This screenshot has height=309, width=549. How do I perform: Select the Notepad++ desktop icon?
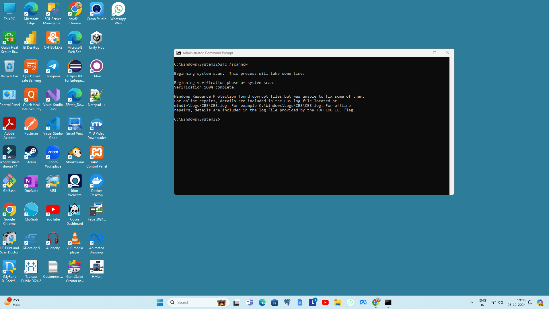click(x=96, y=97)
